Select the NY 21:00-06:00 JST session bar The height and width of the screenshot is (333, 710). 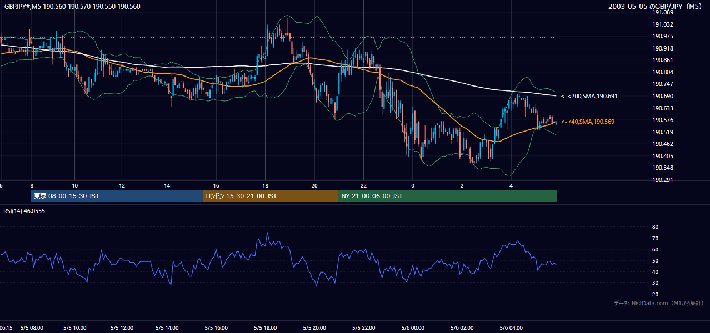pyautogui.click(x=447, y=196)
